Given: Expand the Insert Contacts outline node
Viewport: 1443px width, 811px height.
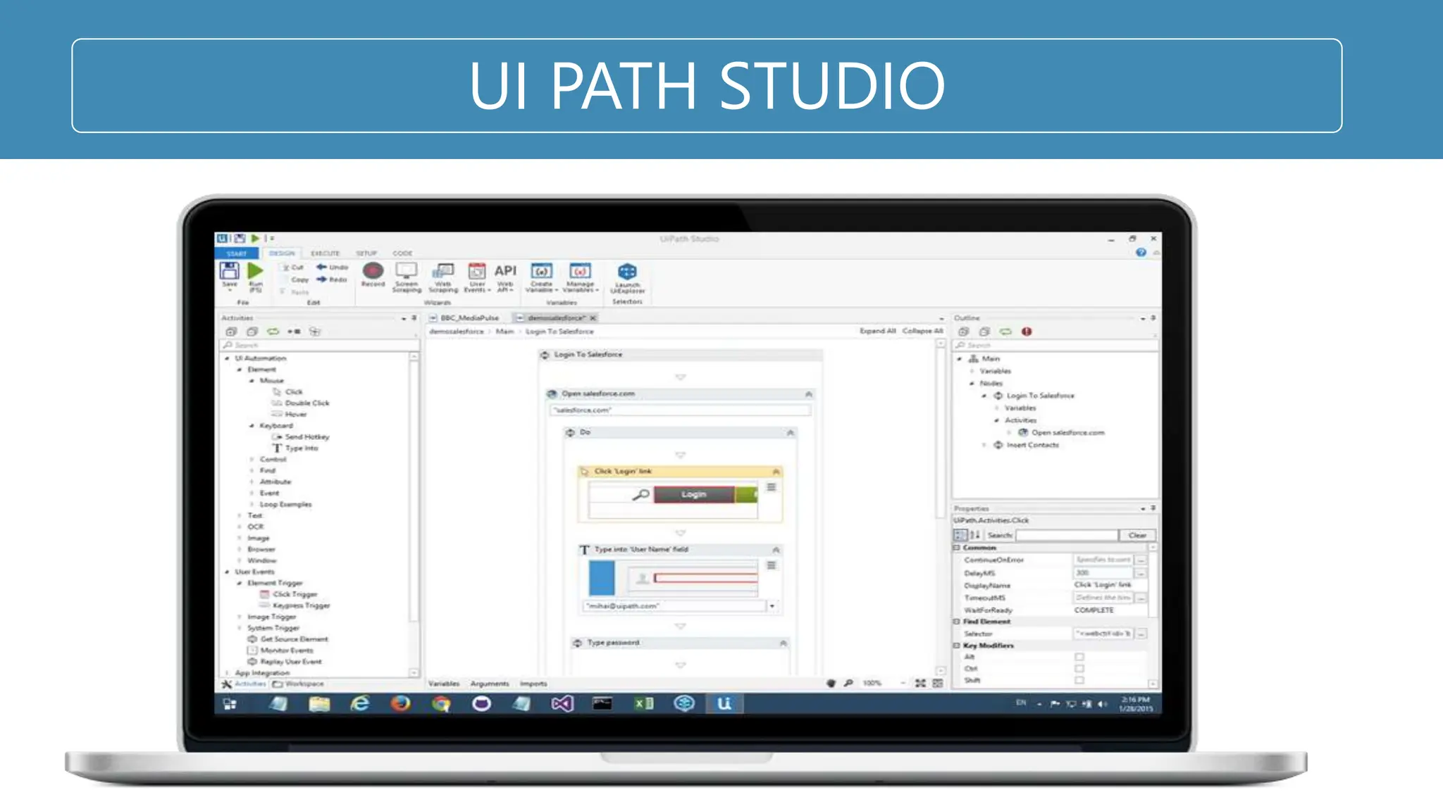Looking at the screenshot, I should pos(984,445).
